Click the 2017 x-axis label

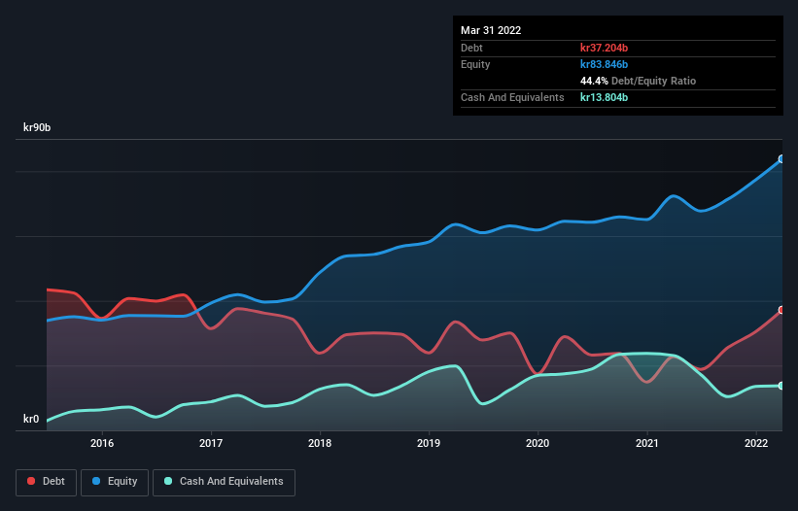[211, 443]
